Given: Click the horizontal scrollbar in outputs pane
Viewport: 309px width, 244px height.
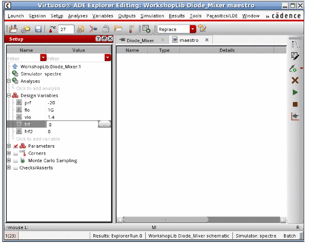Looking at the screenshot, I should tap(165, 220).
